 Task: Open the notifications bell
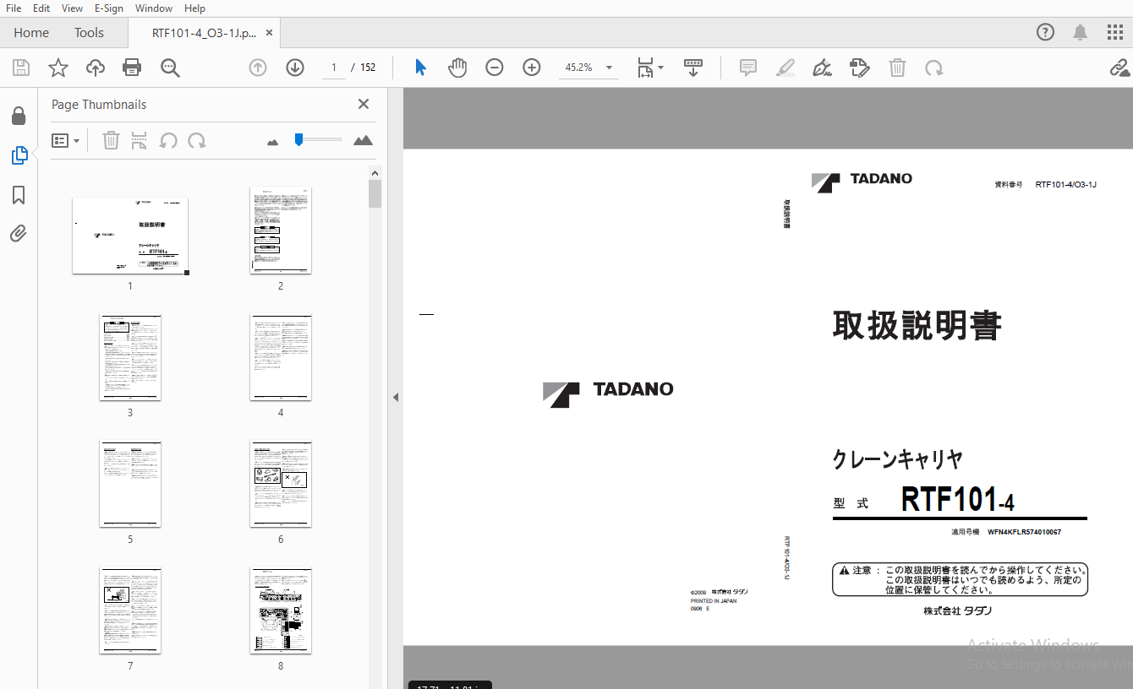(1081, 33)
